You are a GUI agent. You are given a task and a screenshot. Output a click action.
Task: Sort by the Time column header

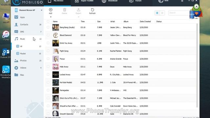[x=83, y=21]
